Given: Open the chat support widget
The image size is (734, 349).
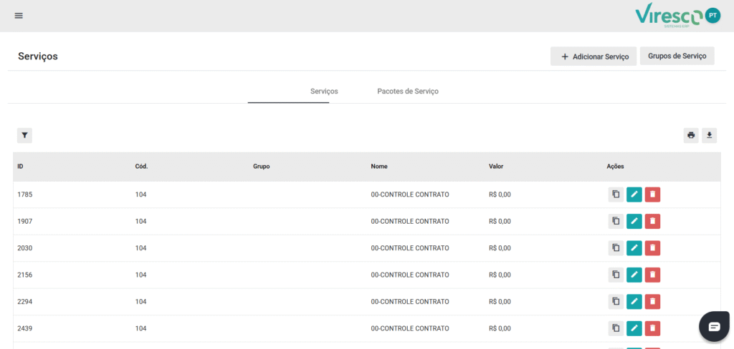Looking at the screenshot, I should [x=714, y=327].
